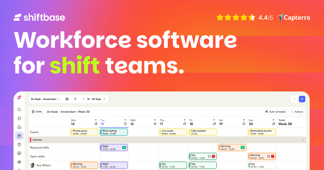Viewport: 324px width, 170px height.
Task: Click the red status dot on Saturday
Action: pos(244,120)
